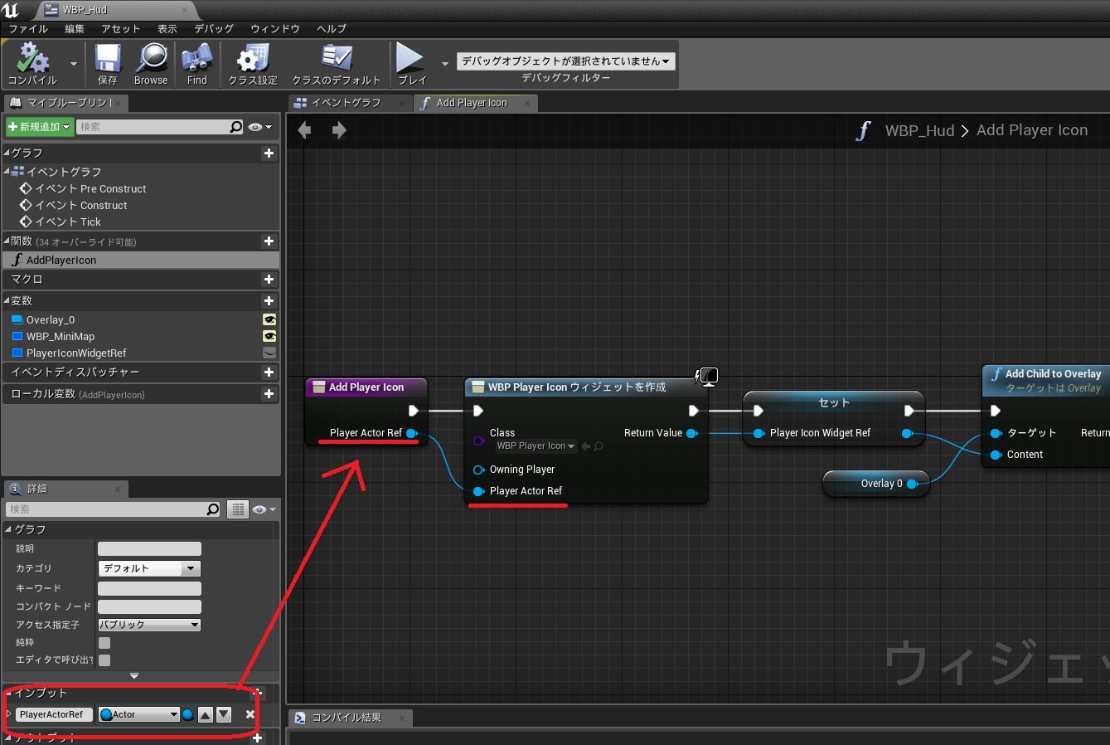
Task: Open クラスのデフォルト (class defaults)
Action: 336,65
